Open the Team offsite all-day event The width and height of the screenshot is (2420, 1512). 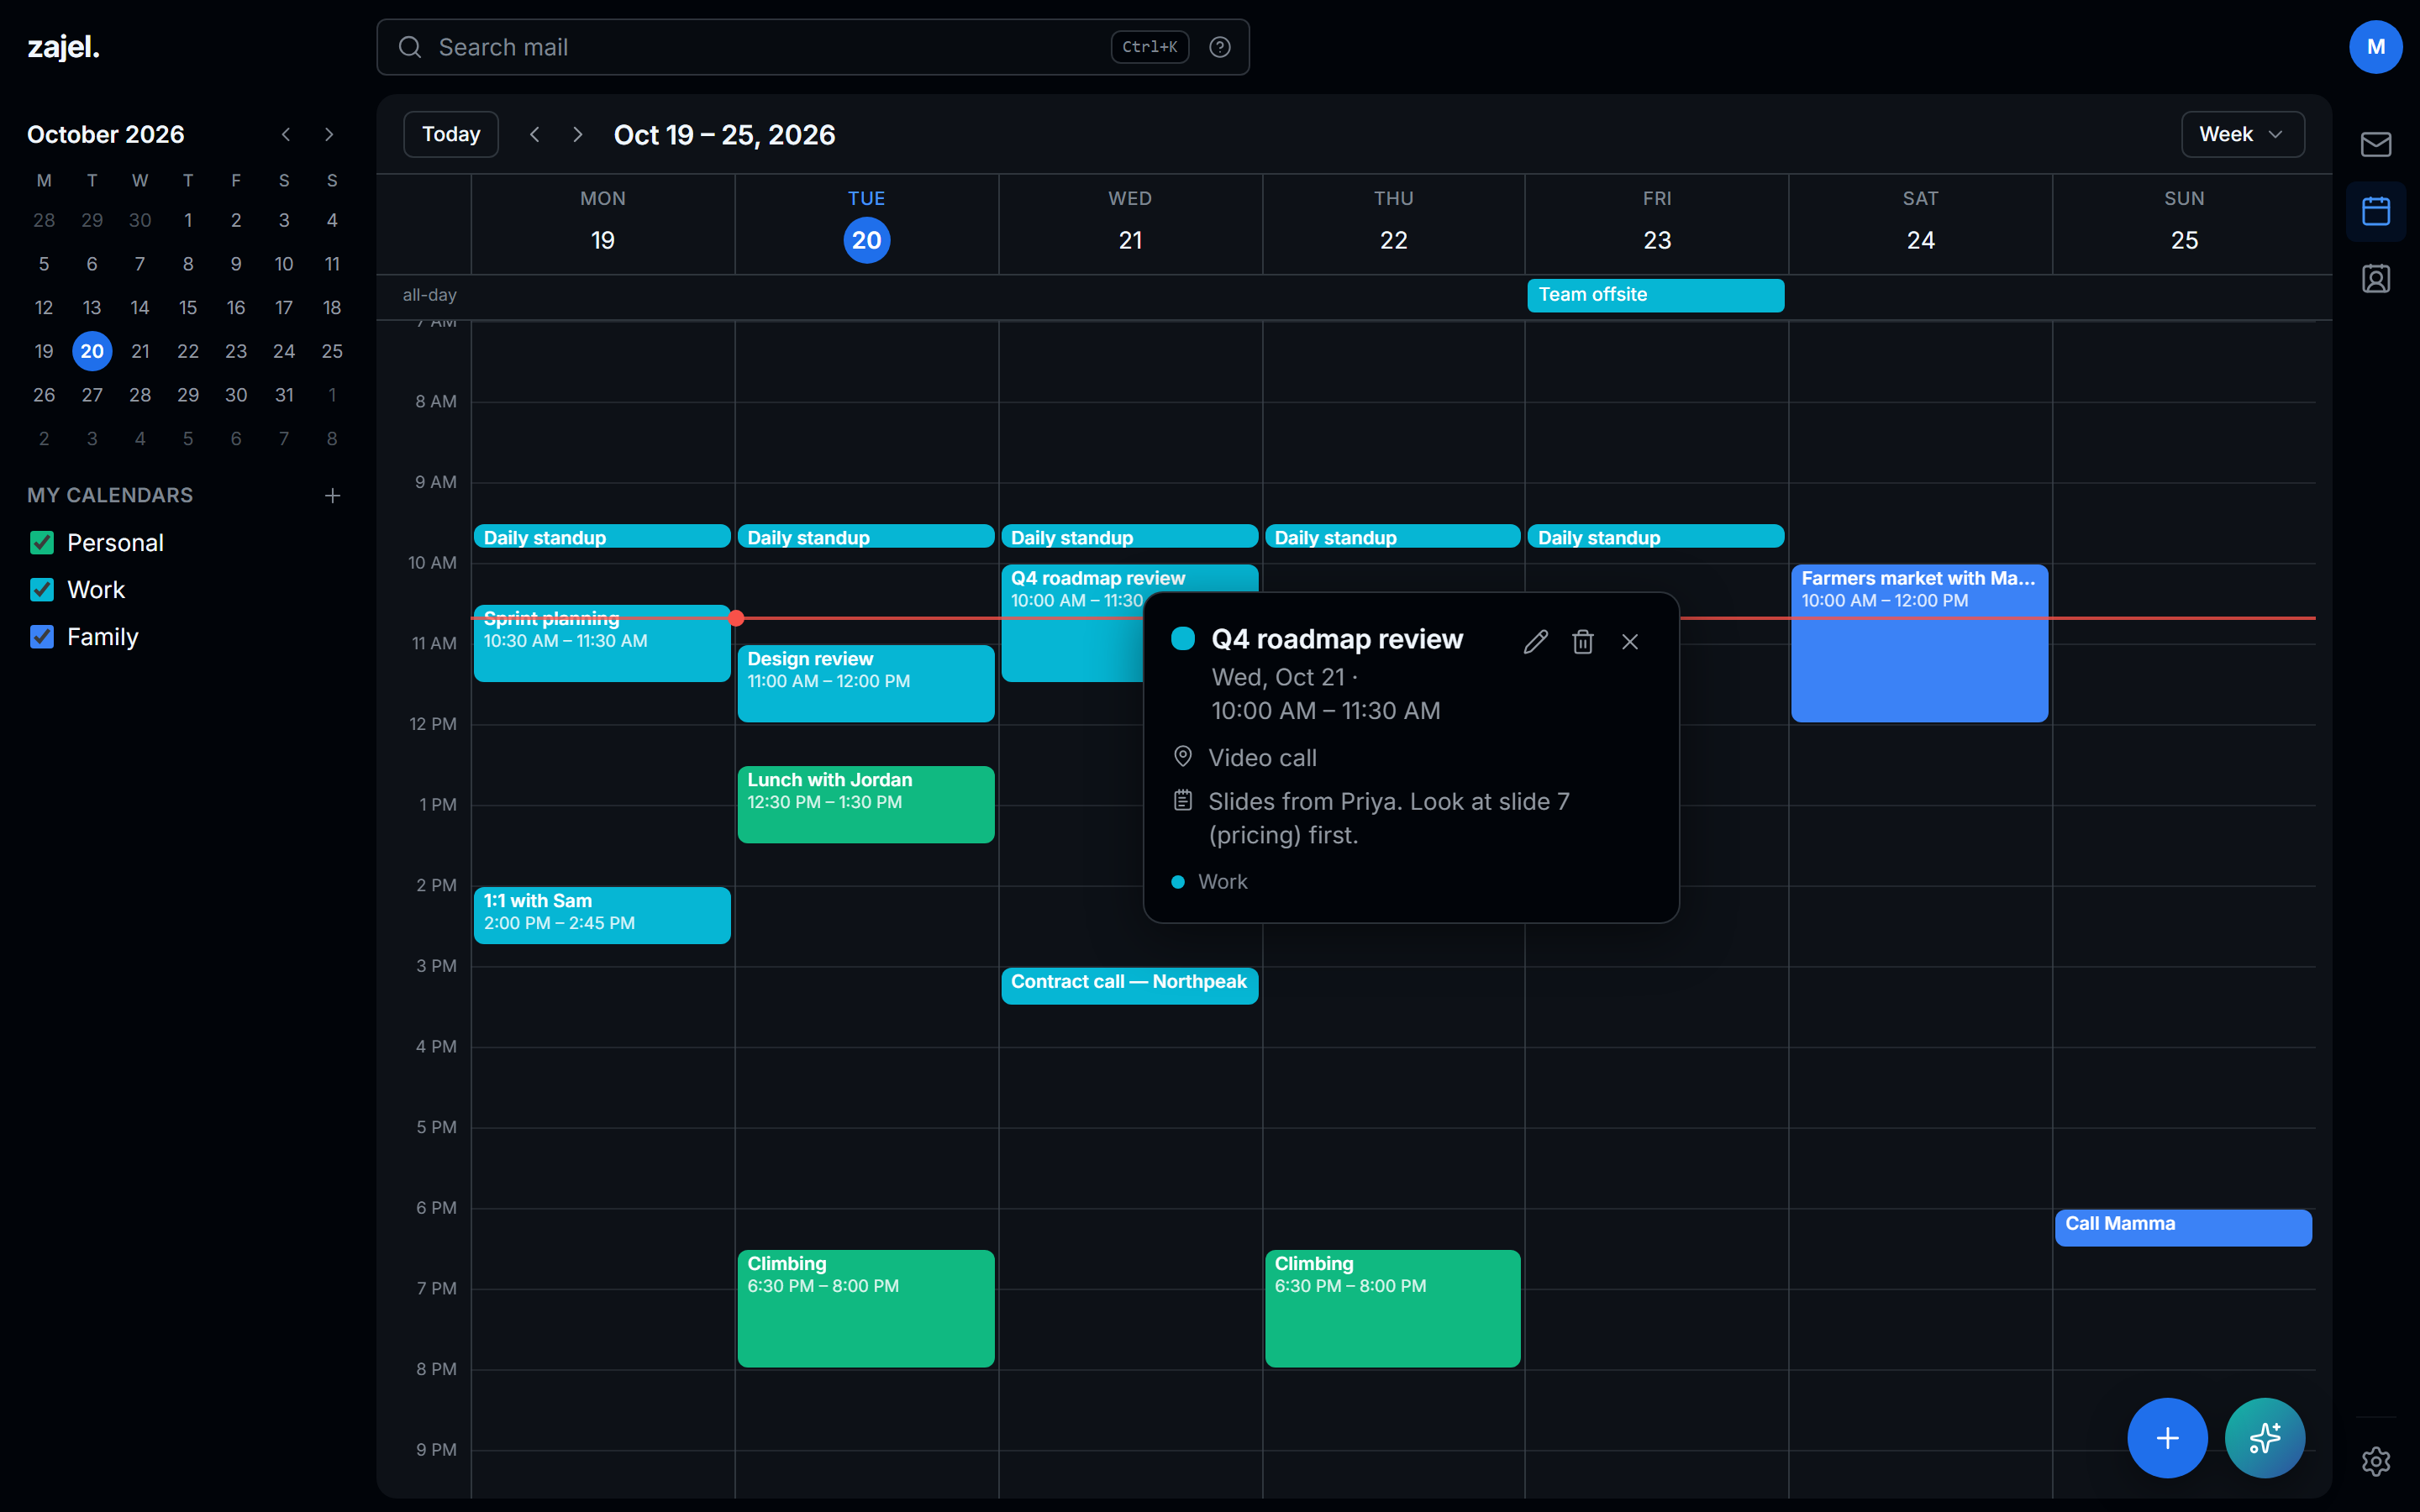[1655, 295]
